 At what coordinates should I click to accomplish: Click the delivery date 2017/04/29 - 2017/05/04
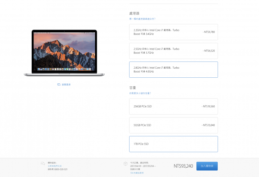coord(142,166)
